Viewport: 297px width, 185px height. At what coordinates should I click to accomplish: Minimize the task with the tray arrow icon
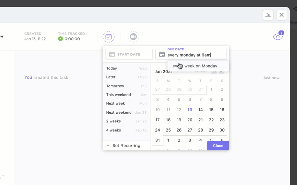[x=268, y=15]
